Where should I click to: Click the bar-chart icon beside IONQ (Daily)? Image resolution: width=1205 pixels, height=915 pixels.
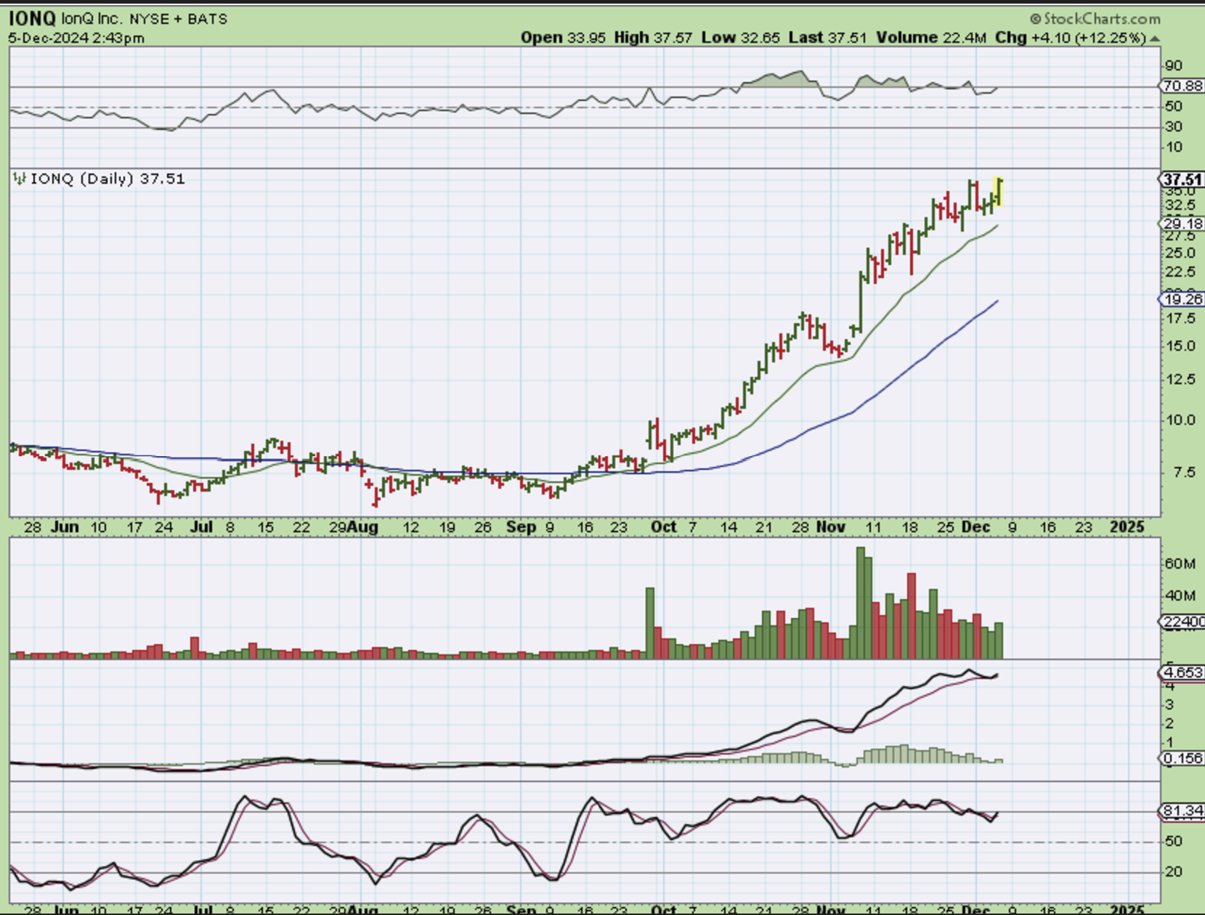20,179
